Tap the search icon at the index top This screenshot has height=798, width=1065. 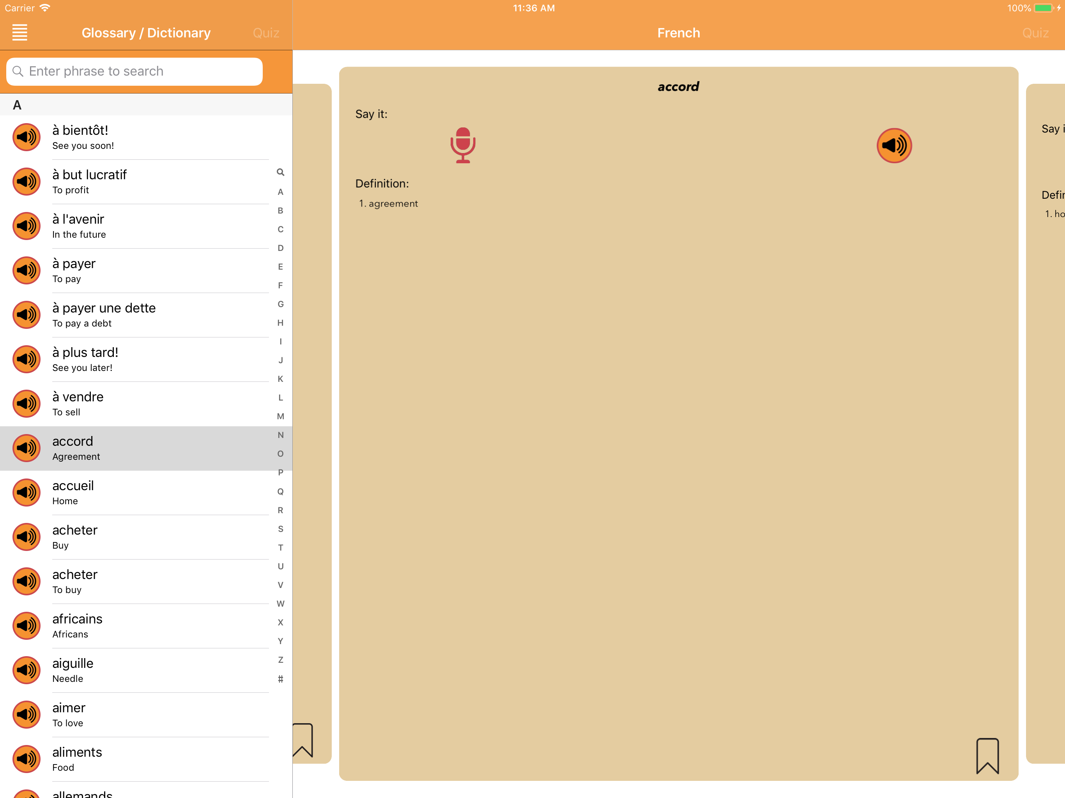[280, 172]
